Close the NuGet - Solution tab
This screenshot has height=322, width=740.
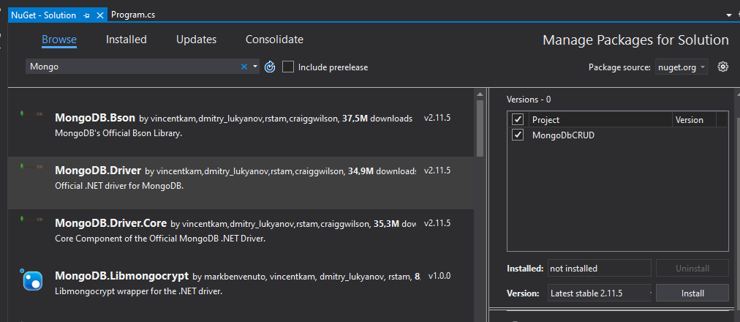[x=99, y=15]
